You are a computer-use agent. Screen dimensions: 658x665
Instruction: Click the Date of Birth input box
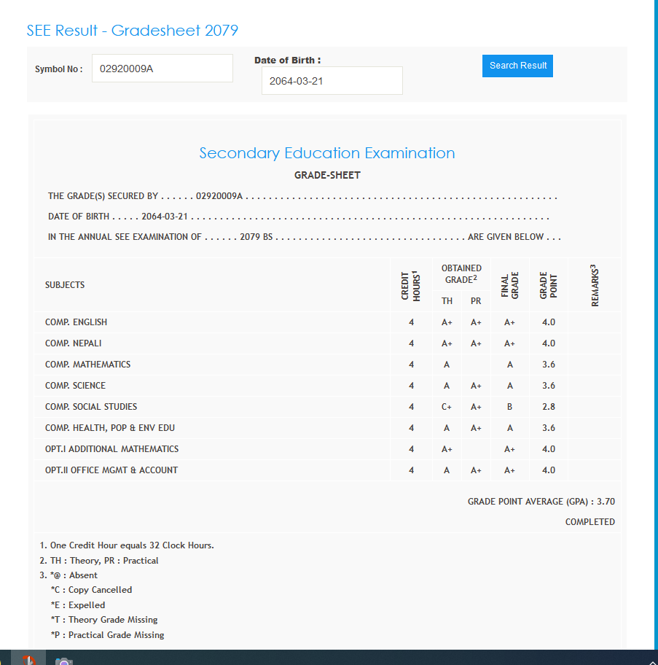[332, 81]
